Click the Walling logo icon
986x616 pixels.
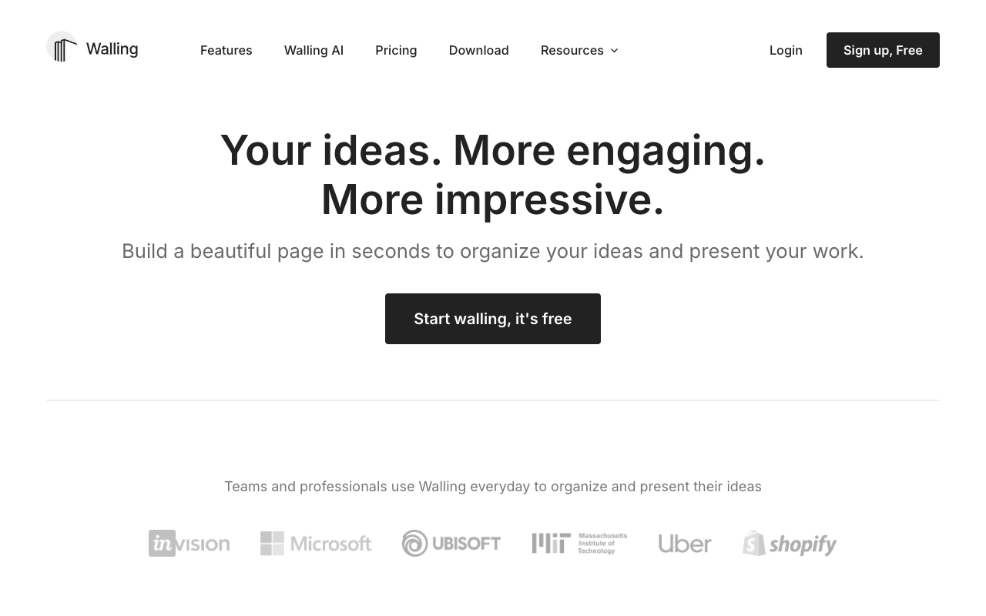pyautogui.click(x=62, y=47)
